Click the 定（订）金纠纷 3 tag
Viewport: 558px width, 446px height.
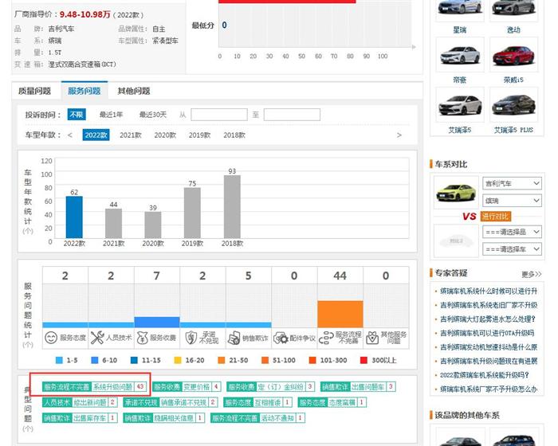click(x=270, y=386)
